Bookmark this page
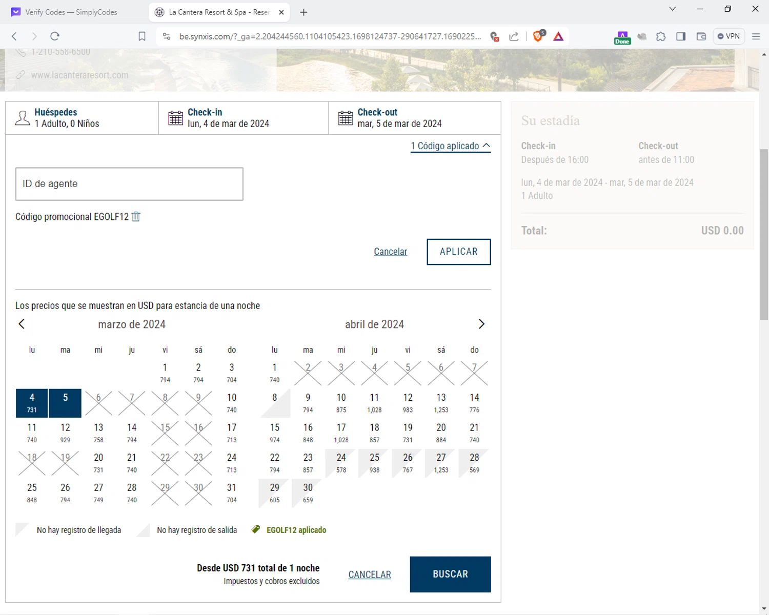Image resolution: width=769 pixels, height=615 pixels. click(142, 36)
